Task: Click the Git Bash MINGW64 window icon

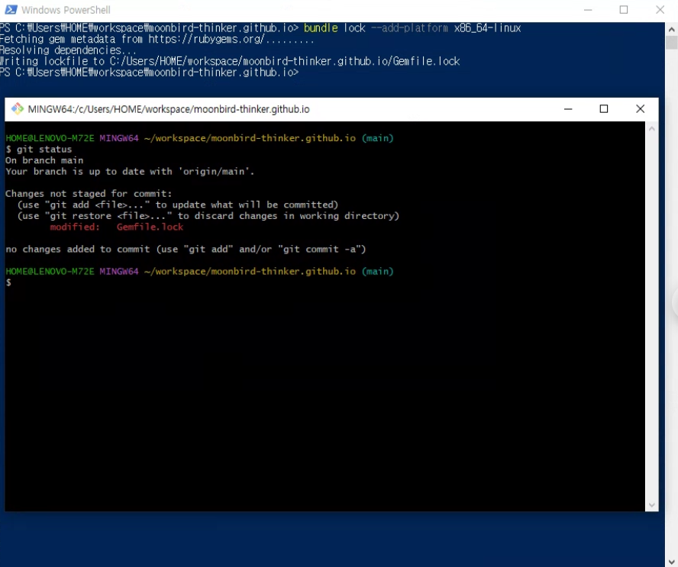Action: (x=18, y=108)
